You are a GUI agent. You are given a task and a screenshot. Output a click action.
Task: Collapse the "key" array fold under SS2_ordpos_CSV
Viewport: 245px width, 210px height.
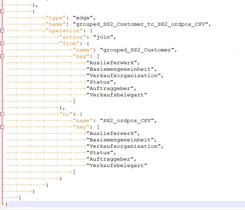coord(2,127)
